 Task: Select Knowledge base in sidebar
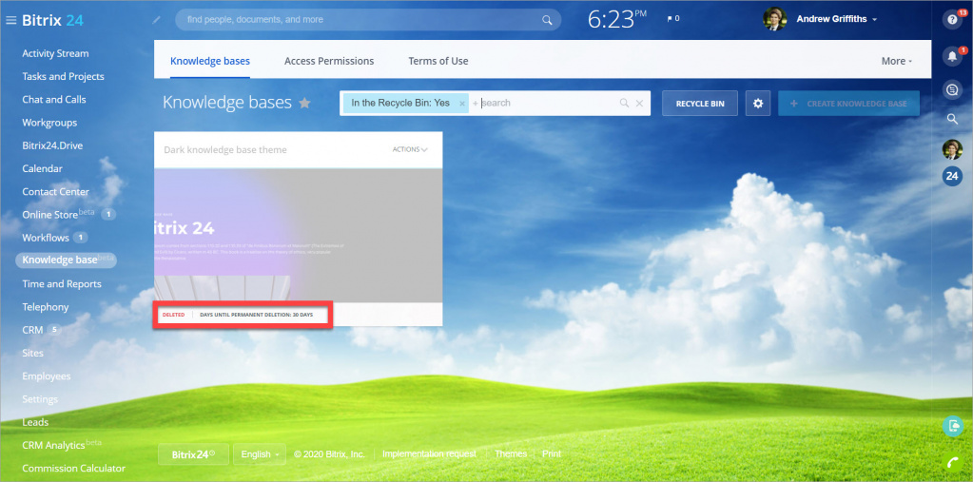coord(67,260)
